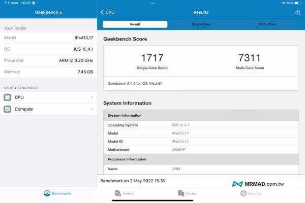
Task: Tap the Wi-Fi icon in status bar
Action: coord(284,3)
